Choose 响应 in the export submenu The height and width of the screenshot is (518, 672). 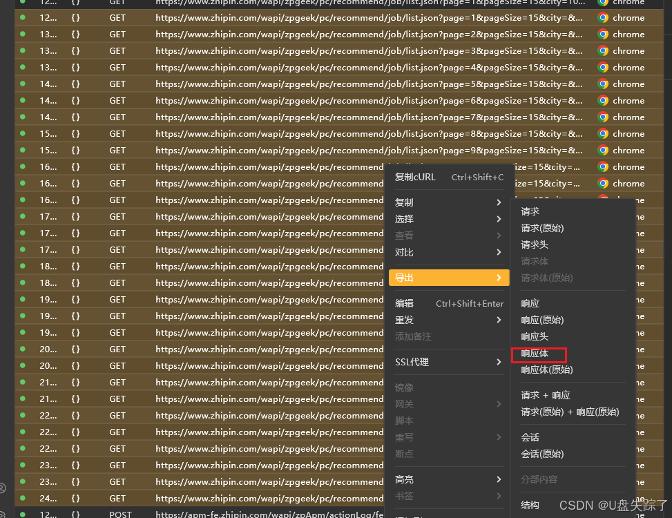point(530,303)
